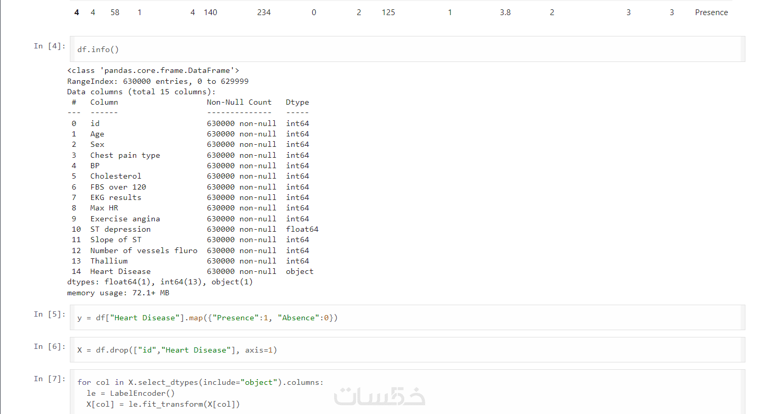Click the 234 value in the table row
Viewport: 760px width, 414px height.
click(264, 12)
